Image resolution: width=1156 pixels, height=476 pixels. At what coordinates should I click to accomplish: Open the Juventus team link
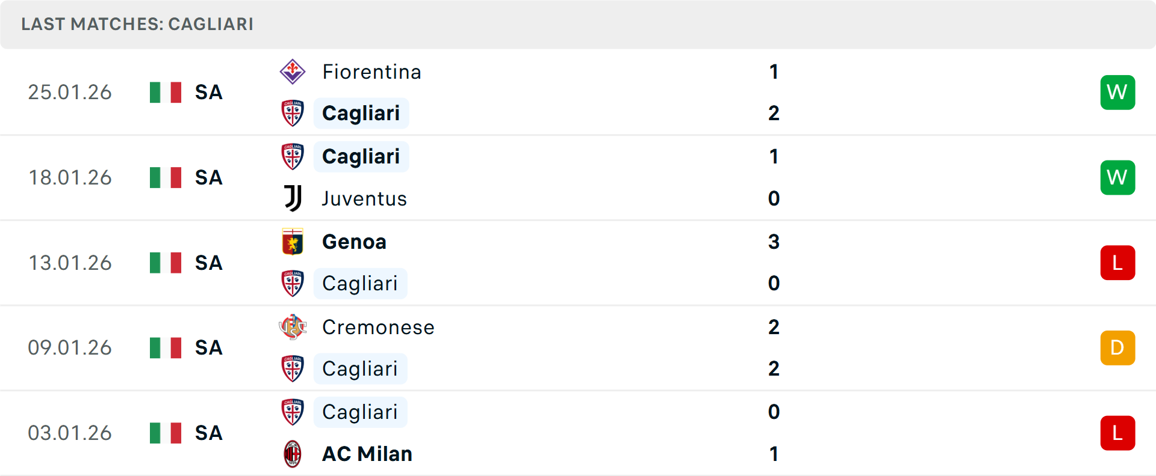pyautogui.click(x=364, y=199)
